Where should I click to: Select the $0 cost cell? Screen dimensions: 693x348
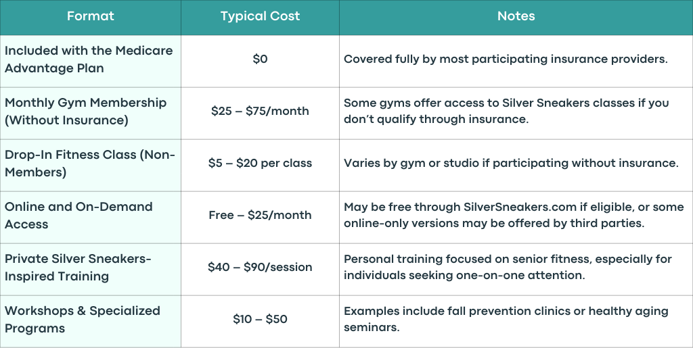click(x=260, y=61)
